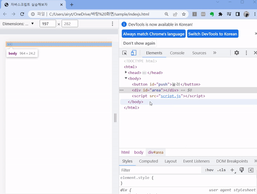Viewport: 257px width, 194px height.
Task: Click html in the breadcrumb
Action: click(x=126, y=152)
